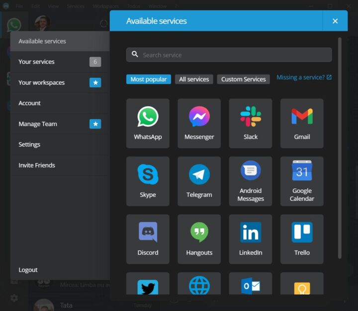Select the Most popular filter
Image resolution: width=358 pixels, height=311 pixels.
(149, 79)
